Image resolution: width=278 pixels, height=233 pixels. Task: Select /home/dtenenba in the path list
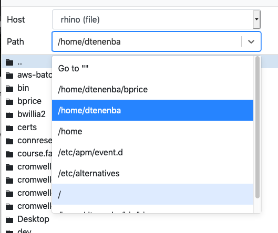point(152,110)
